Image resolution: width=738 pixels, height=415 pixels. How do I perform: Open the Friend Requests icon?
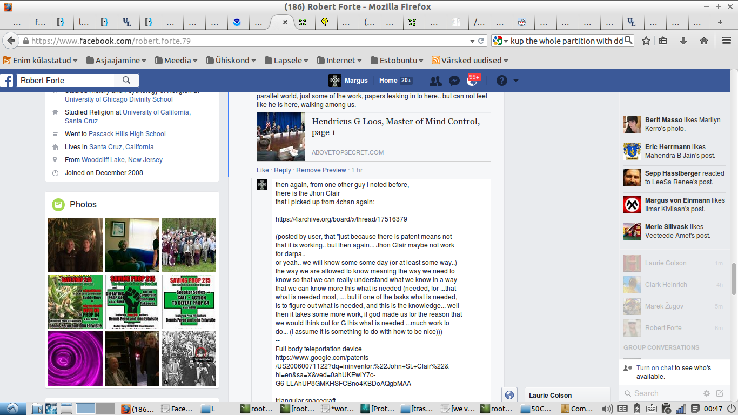(435, 81)
